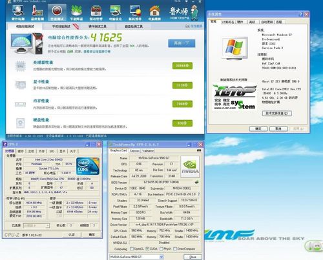This screenshot has width=323, height=260.
Task: Click the green hard disk score button
Action: 182,123
